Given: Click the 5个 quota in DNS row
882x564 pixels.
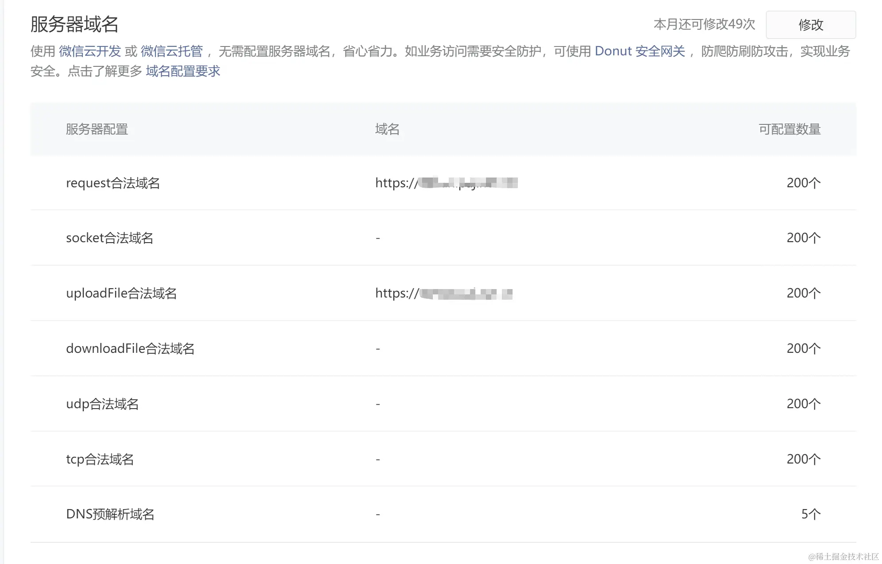Looking at the screenshot, I should coord(810,514).
